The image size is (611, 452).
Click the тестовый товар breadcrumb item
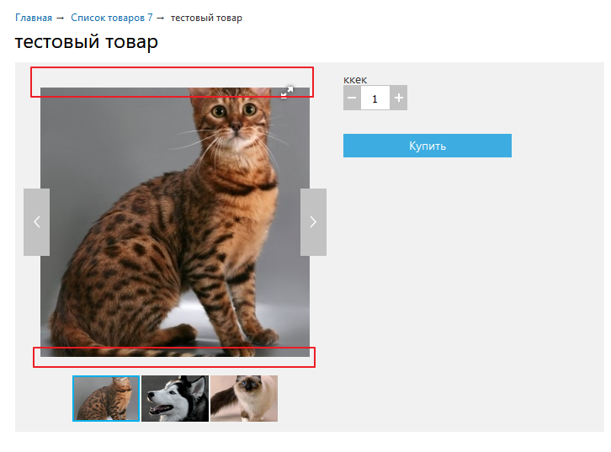tap(206, 18)
